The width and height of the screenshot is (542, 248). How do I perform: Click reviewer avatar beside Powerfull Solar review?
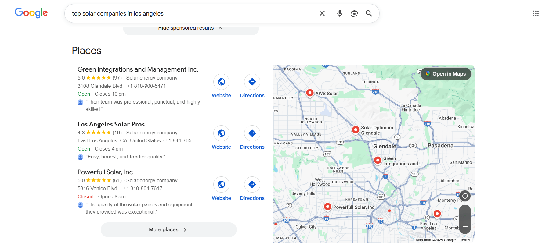coord(81,205)
